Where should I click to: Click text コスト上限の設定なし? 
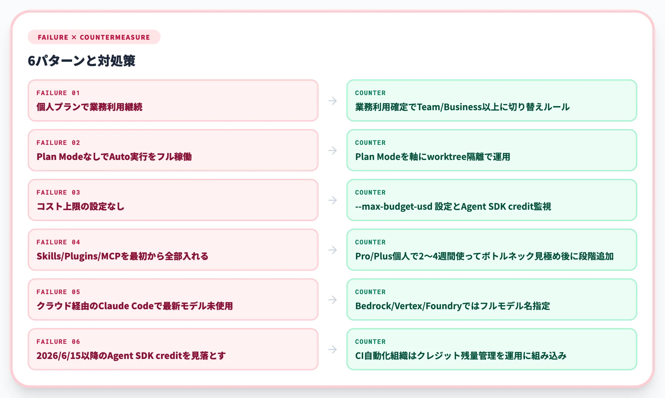click(81, 207)
